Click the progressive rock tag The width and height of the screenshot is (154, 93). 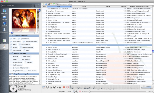coord(26,47)
